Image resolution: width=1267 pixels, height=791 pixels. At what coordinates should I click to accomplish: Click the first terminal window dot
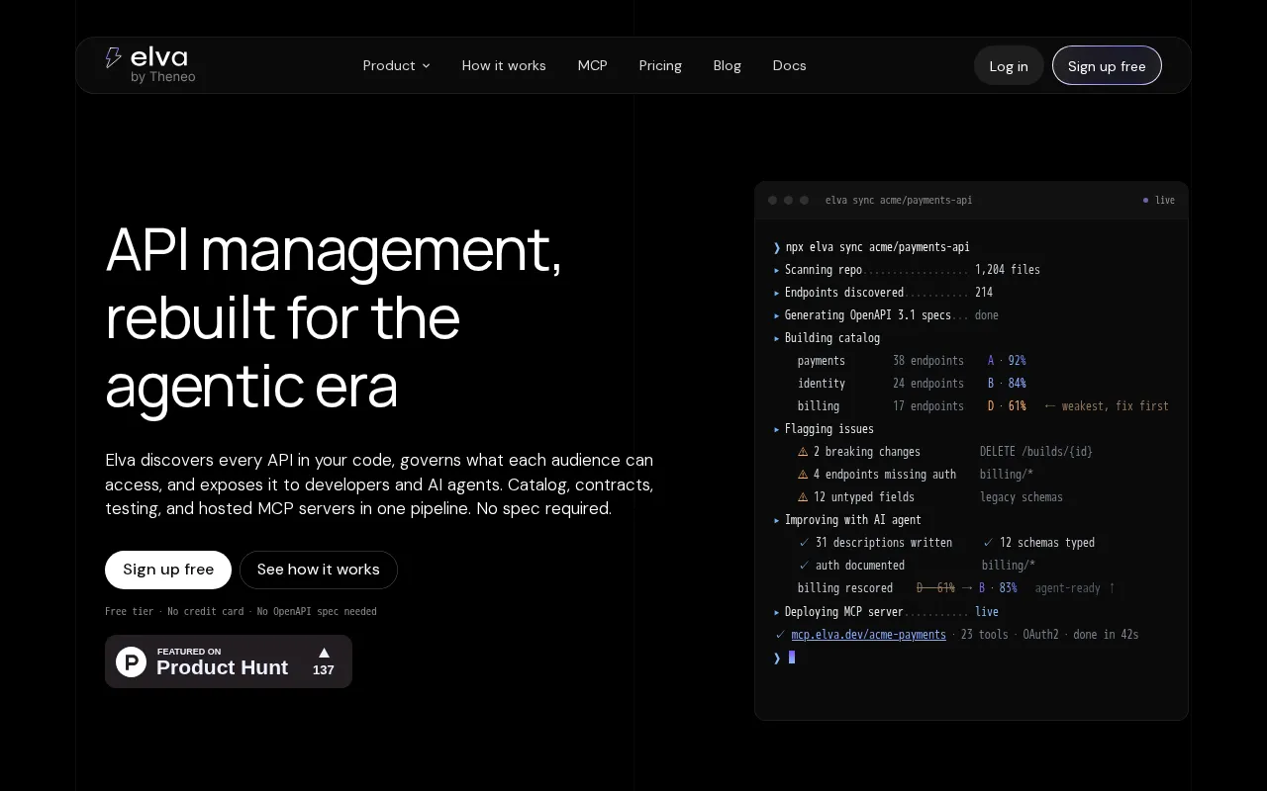tap(773, 200)
